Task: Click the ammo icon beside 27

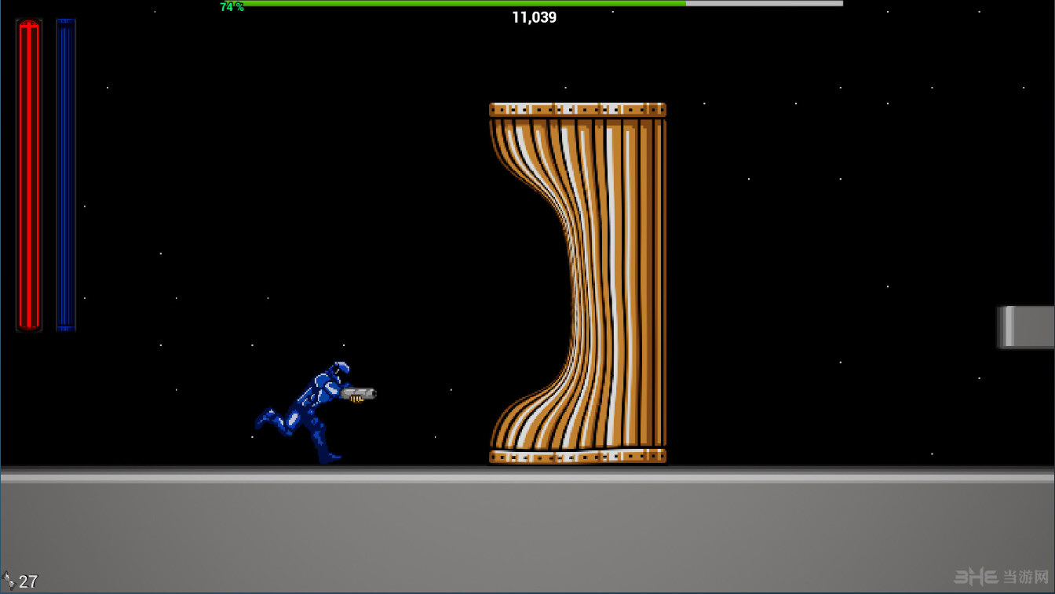Action: (x=9, y=581)
